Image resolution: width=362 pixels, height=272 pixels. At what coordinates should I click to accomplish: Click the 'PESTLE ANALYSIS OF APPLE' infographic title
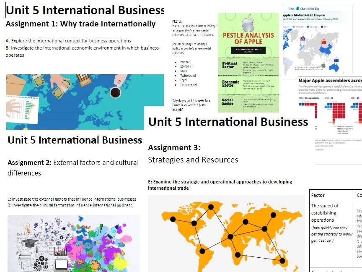point(248,38)
